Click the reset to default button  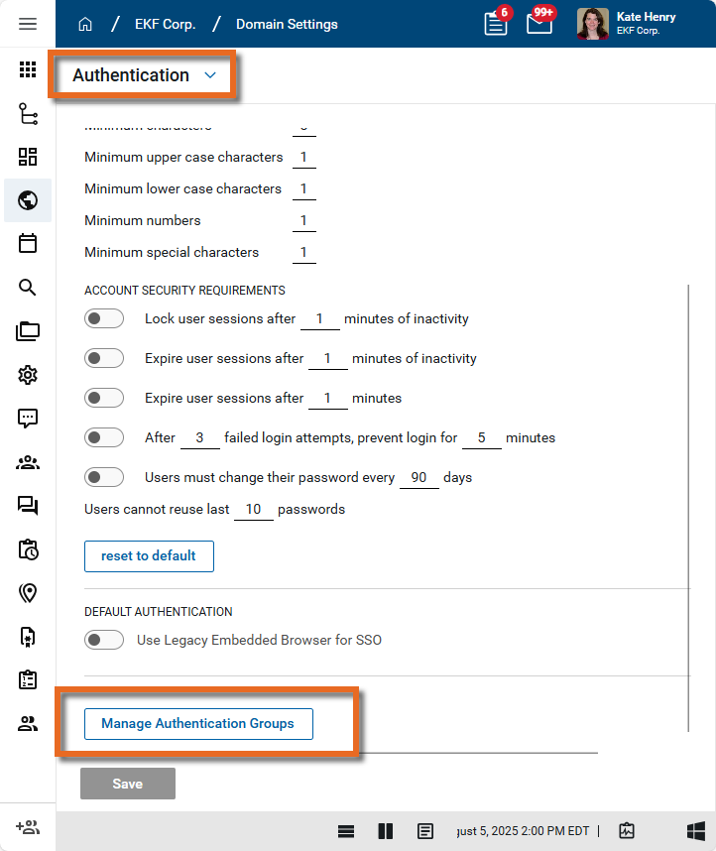coord(149,556)
